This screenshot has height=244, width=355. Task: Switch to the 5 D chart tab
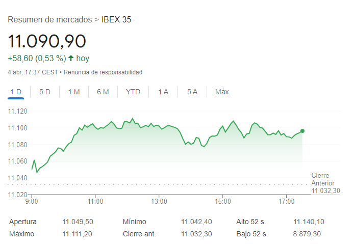(x=45, y=92)
